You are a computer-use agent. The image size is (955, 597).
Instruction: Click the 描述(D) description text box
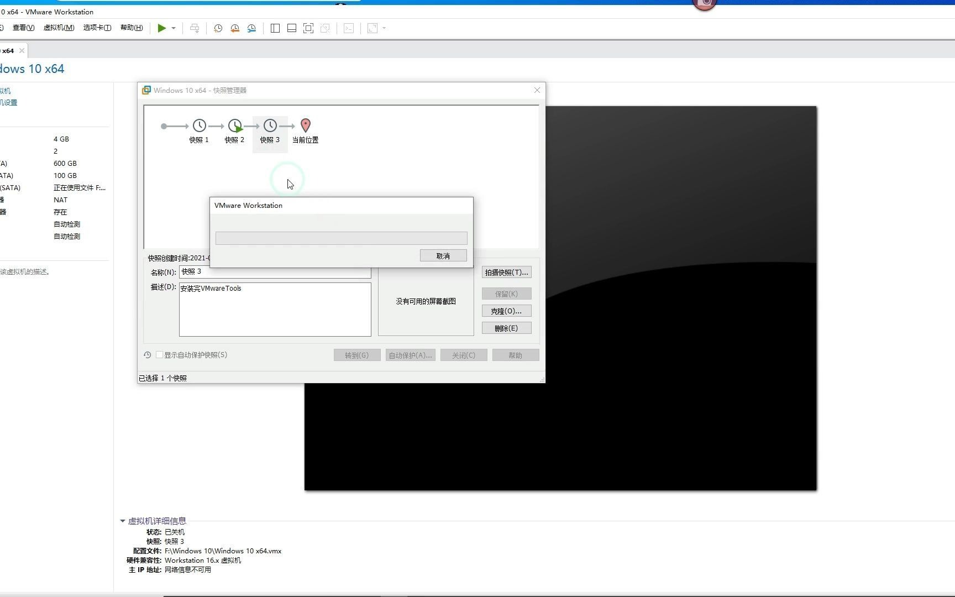[275, 310]
